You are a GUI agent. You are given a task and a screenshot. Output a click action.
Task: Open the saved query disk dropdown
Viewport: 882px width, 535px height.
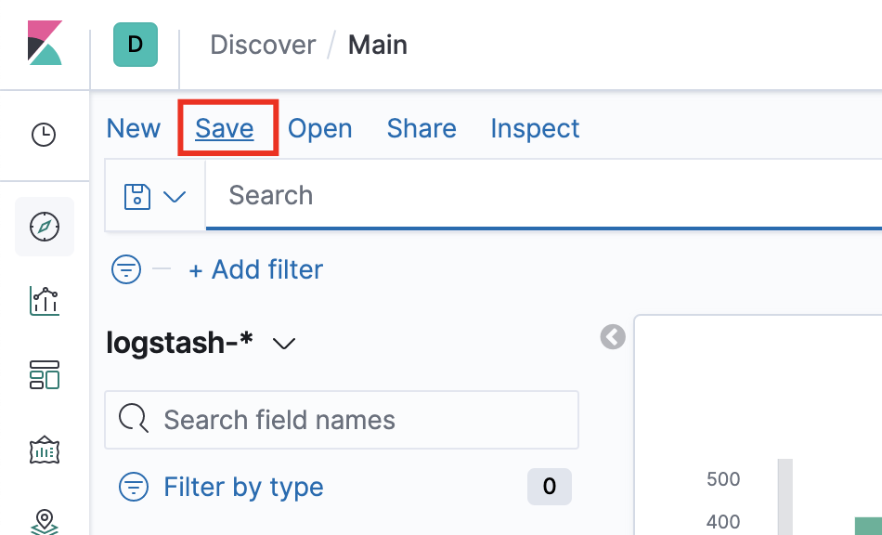[x=155, y=196]
